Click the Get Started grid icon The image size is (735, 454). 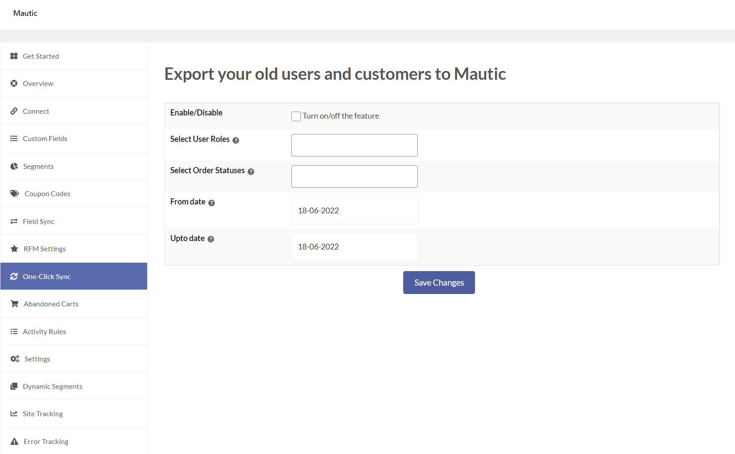point(14,56)
